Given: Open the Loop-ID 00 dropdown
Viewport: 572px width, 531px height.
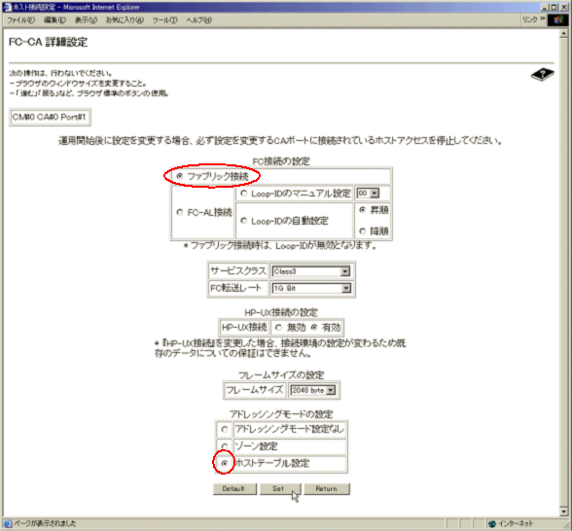Looking at the screenshot, I should [x=368, y=194].
